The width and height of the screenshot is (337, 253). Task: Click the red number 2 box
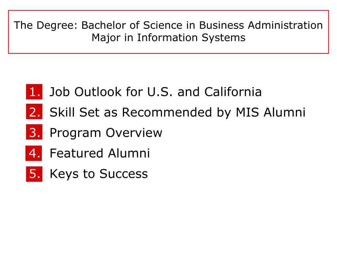(34, 111)
